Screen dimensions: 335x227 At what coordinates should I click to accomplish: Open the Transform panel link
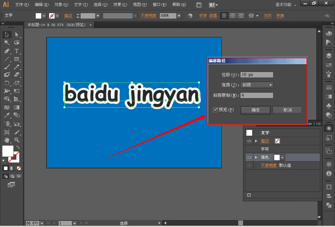coord(280,16)
